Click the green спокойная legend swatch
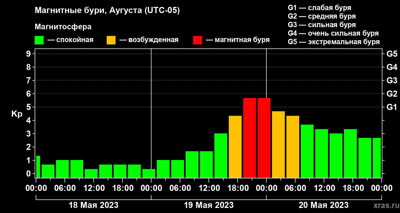 click(39, 40)
